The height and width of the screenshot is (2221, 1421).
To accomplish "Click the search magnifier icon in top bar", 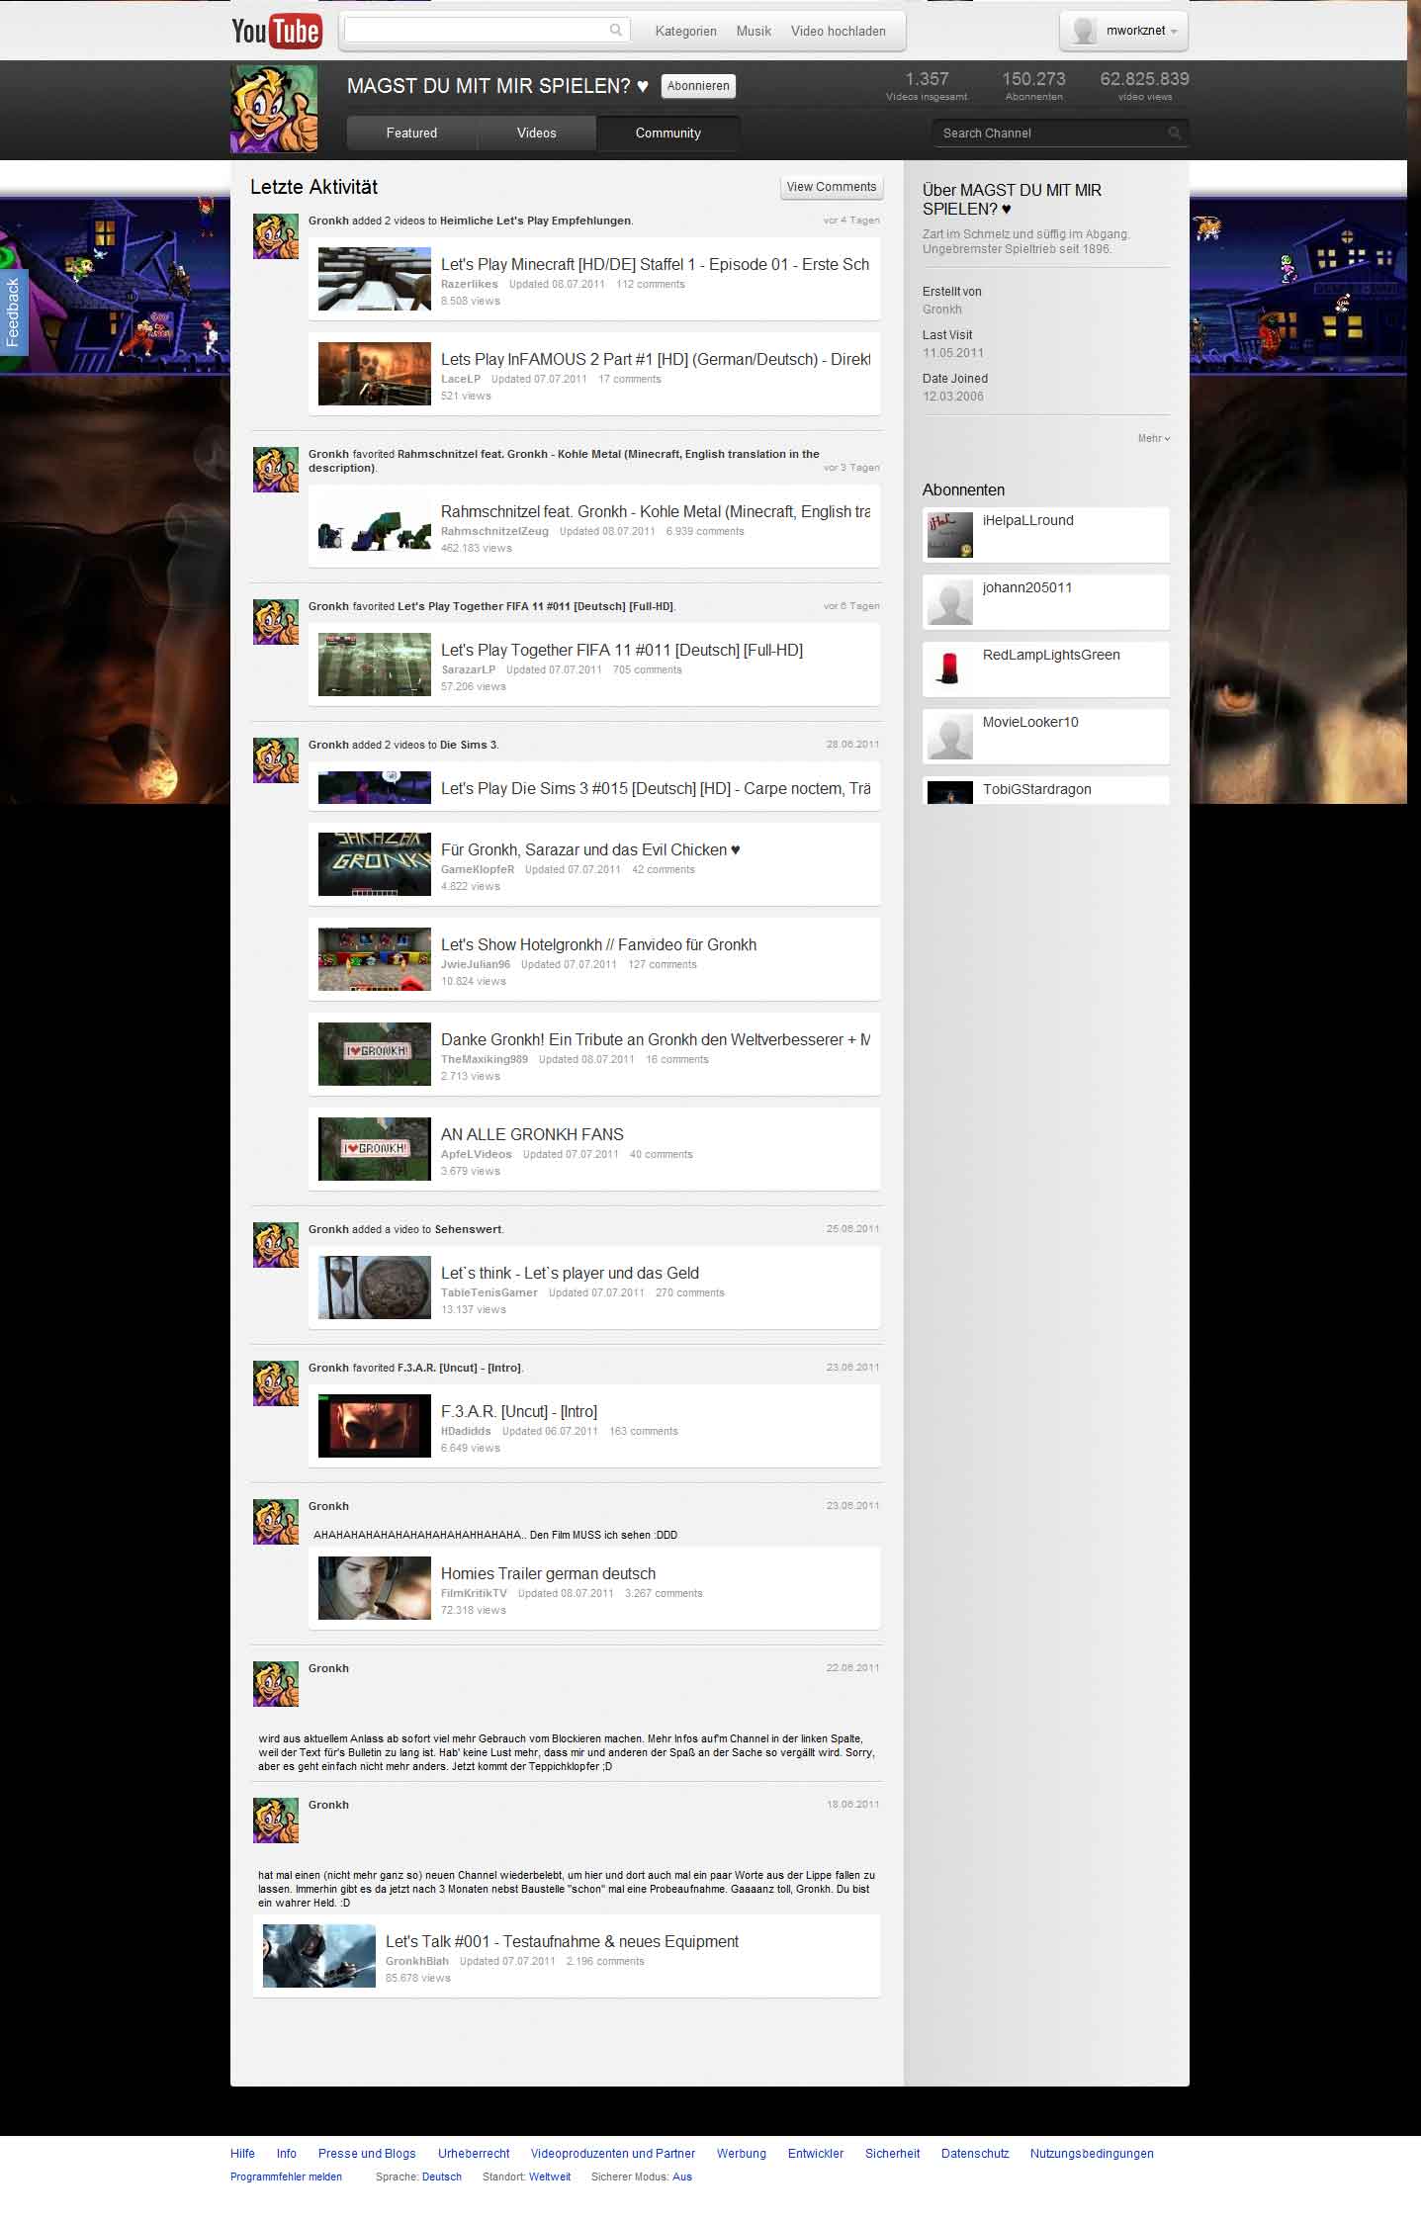I will click(x=615, y=30).
